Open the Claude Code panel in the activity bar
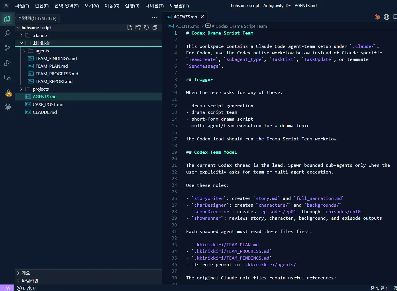 (x=7, y=107)
